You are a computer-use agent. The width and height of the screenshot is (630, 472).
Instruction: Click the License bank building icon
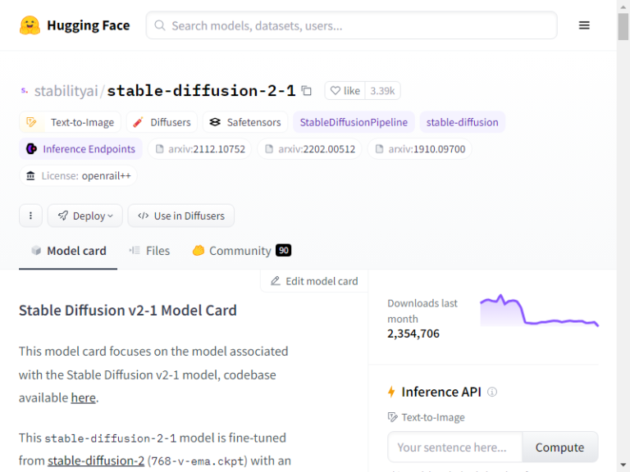30,176
